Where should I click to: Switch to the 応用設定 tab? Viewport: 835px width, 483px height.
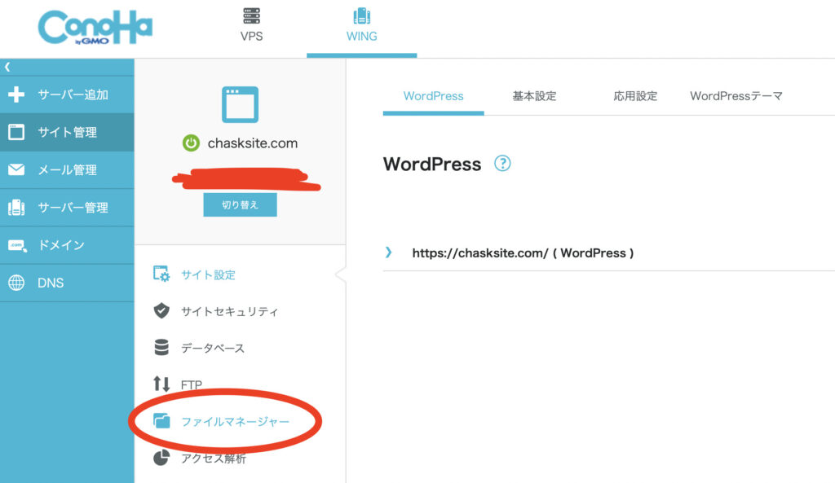coord(635,96)
